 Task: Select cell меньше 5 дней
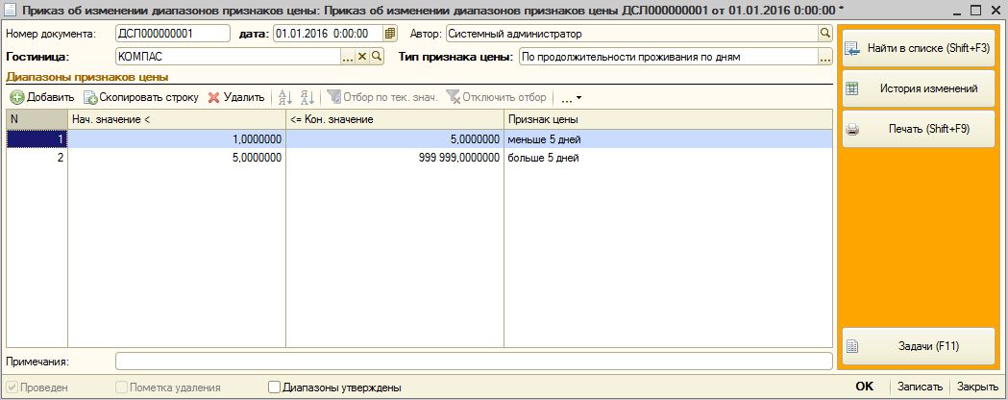[668, 138]
